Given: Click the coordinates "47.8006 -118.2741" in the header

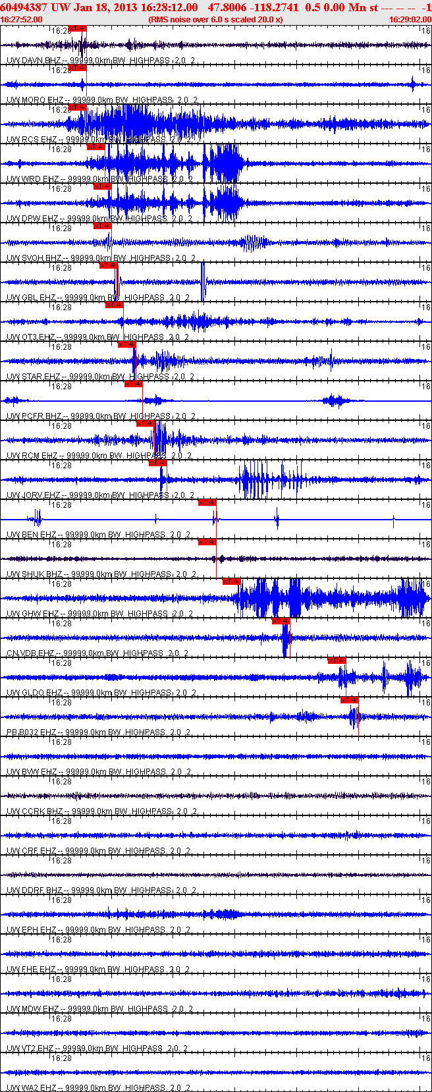Looking at the screenshot, I should (253, 7).
